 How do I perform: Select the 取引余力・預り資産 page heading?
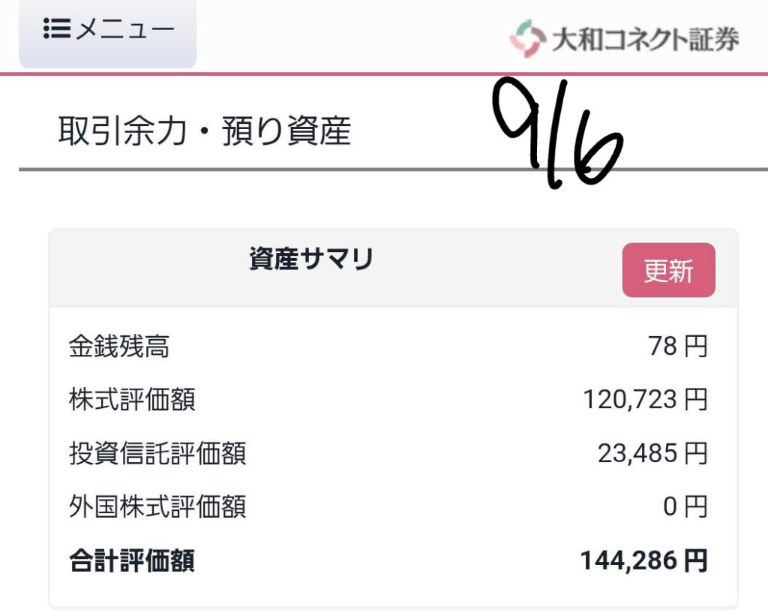click(x=205, y=131)
